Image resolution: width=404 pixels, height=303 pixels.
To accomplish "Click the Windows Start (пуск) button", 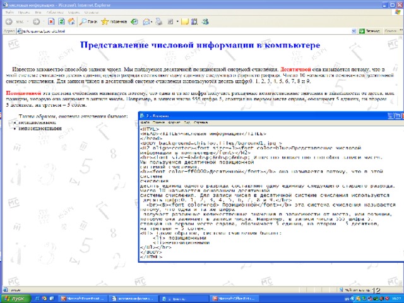I will pos(14,297).
